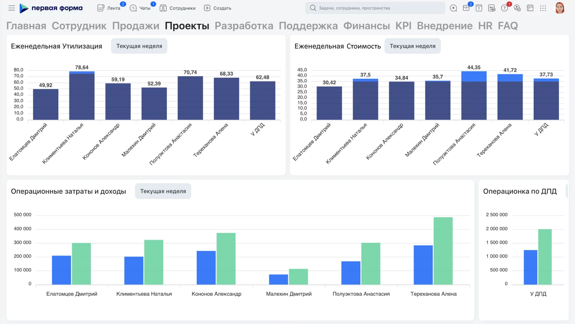Image resolution: width=575 pixels, height=324 pixels.
Task: Open the KPI section
Action: coord(403,25)
